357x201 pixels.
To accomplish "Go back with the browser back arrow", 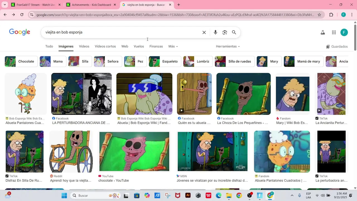I will [5, 15].
